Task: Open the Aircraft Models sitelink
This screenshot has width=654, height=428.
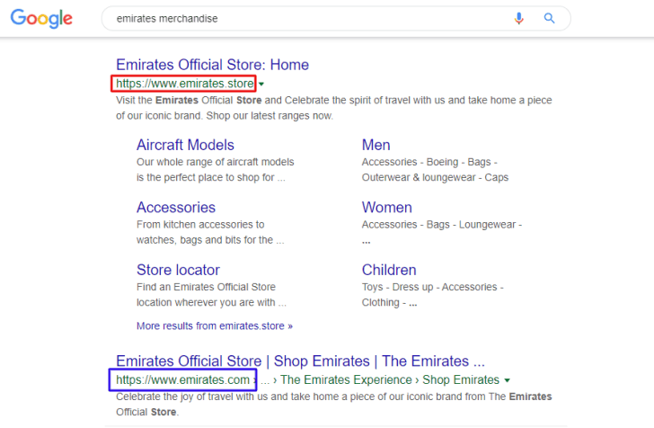Action: point(185,145)
